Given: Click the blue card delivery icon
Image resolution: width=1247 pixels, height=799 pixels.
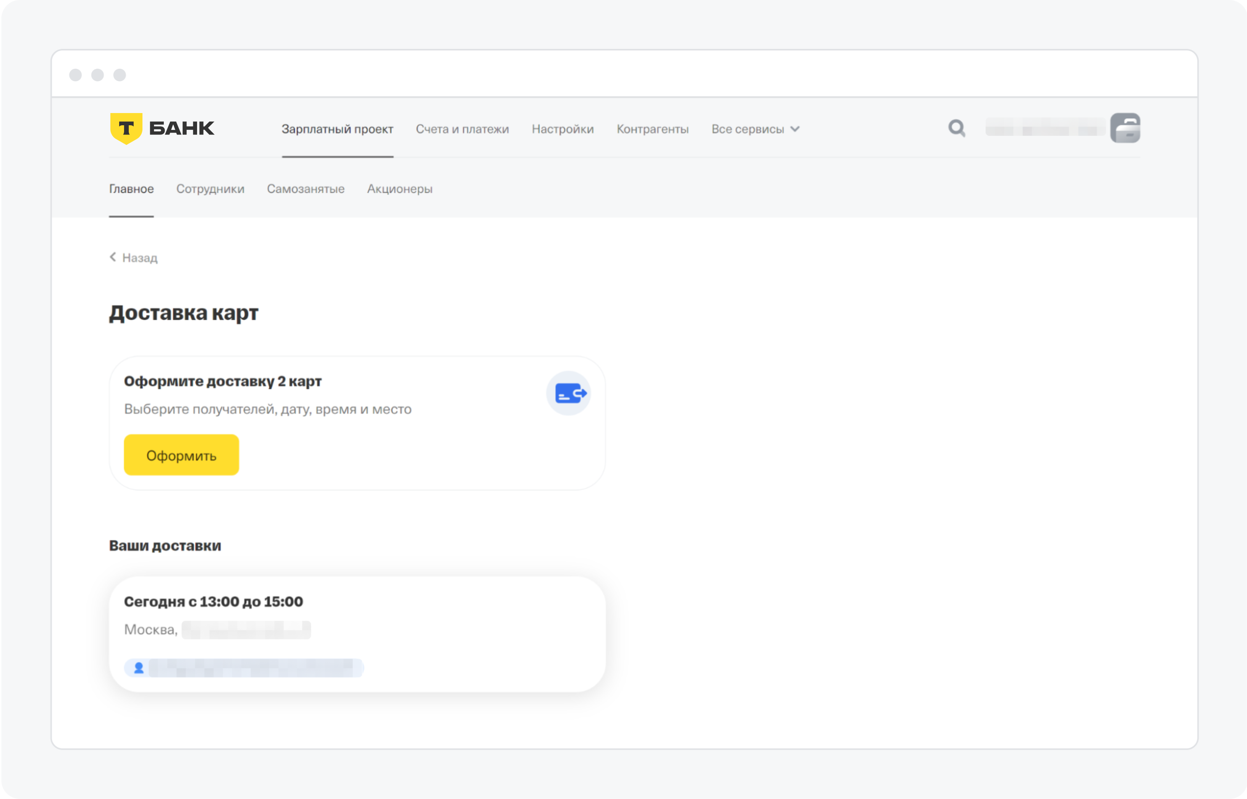Looking at the screenshot, I should 569,393.
